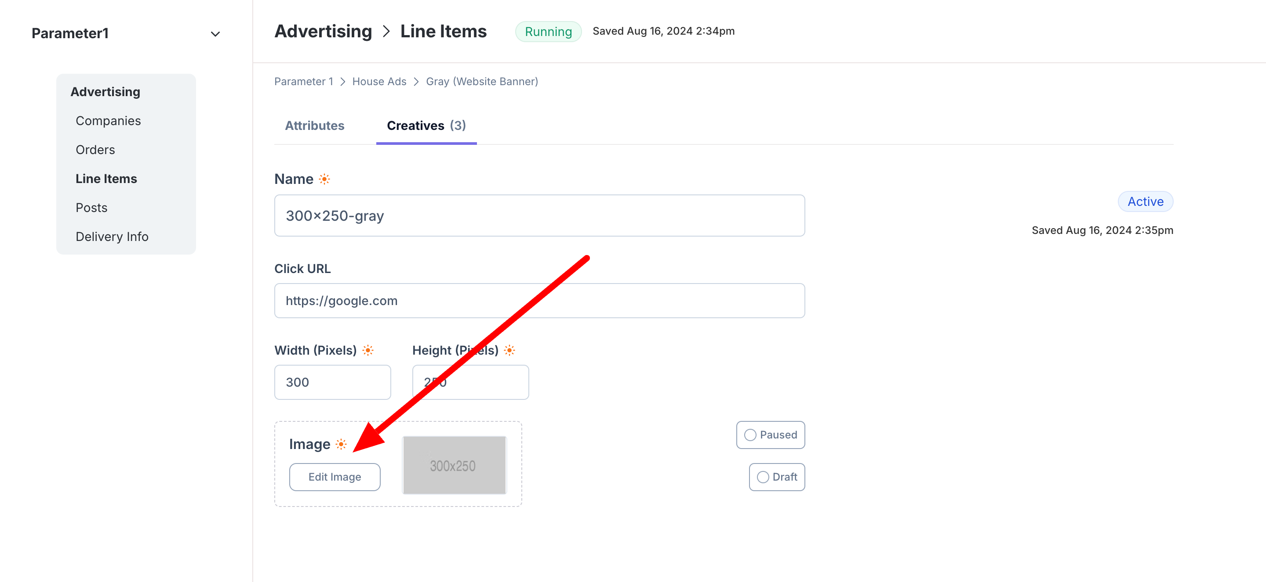Switch to the Attributes tab

315,126
